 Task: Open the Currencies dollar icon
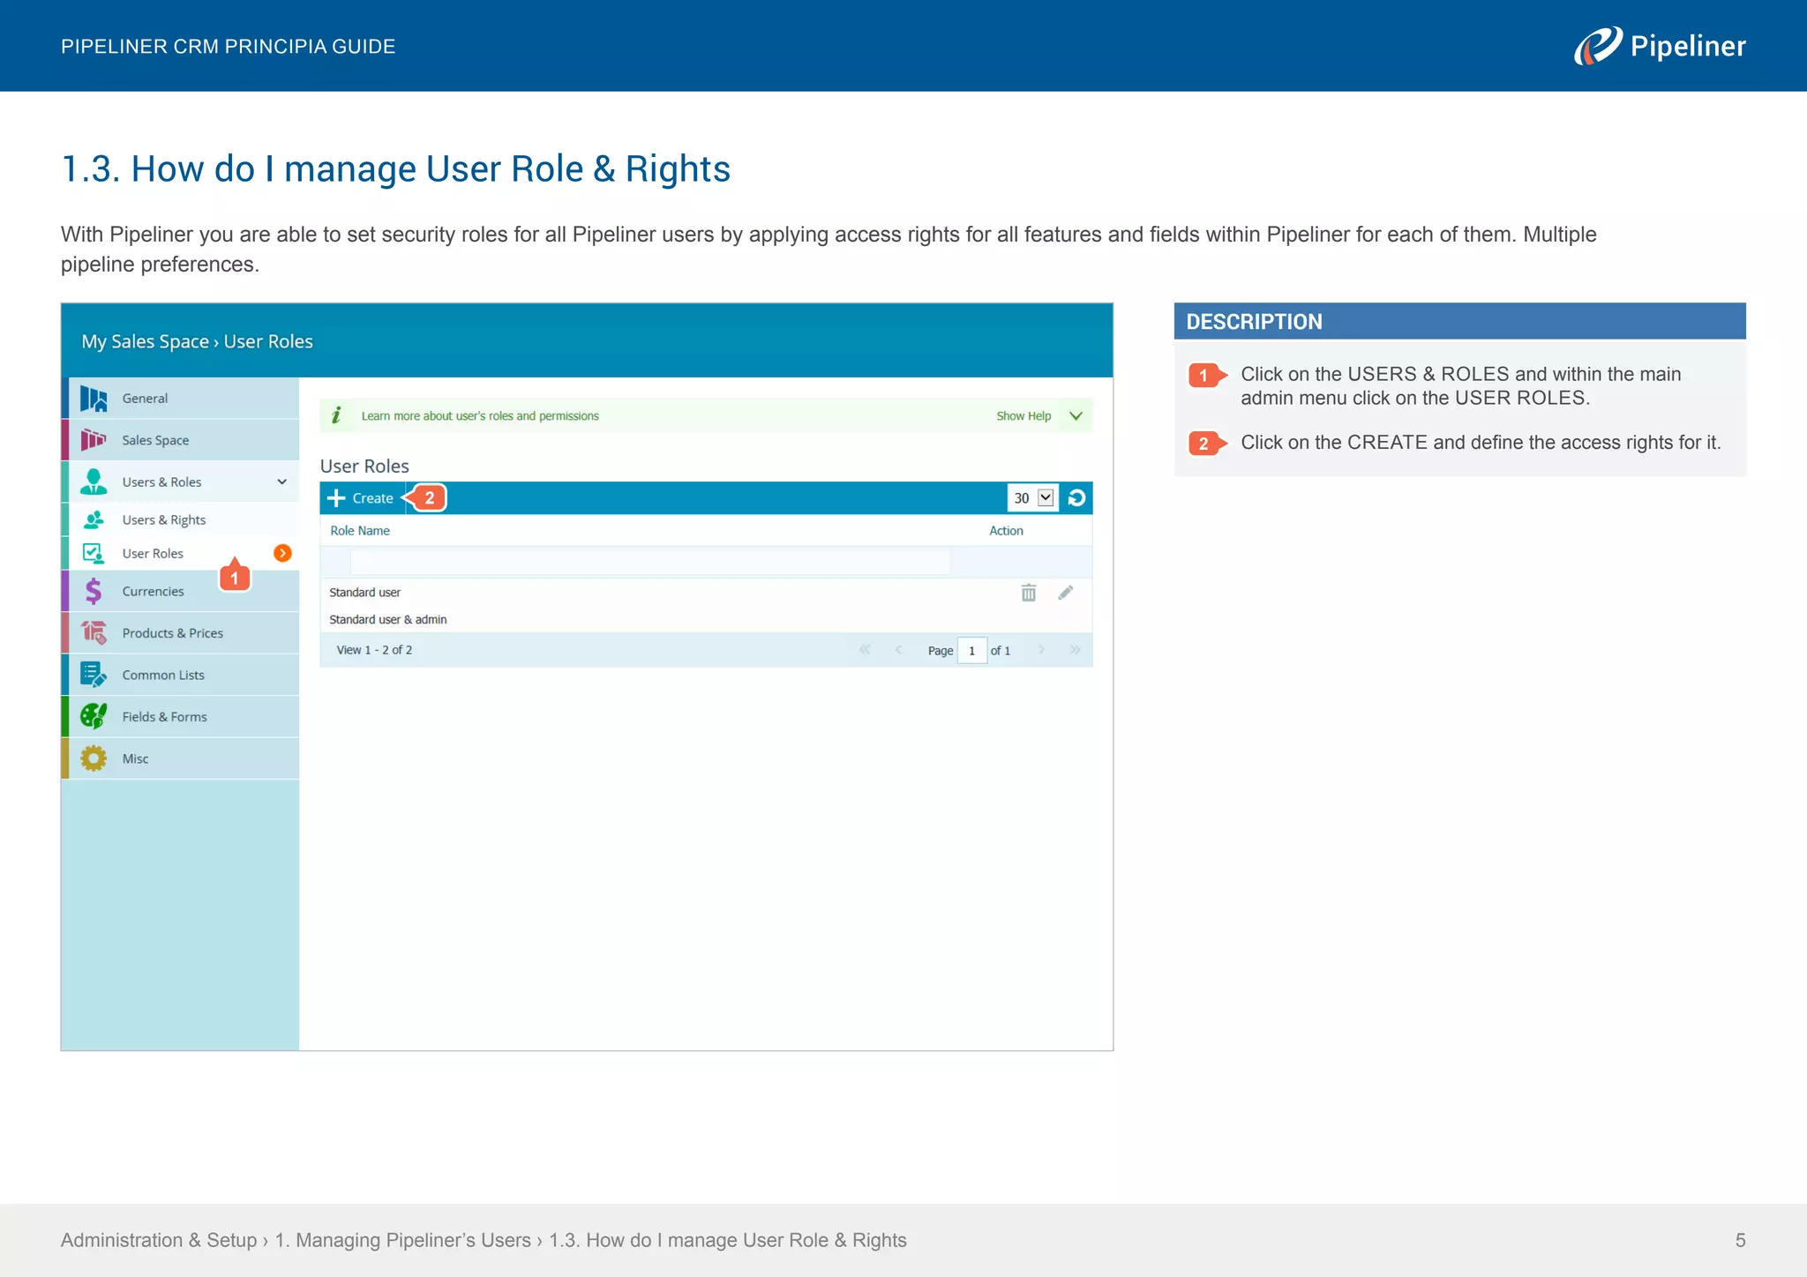click(x=94, y=591)
